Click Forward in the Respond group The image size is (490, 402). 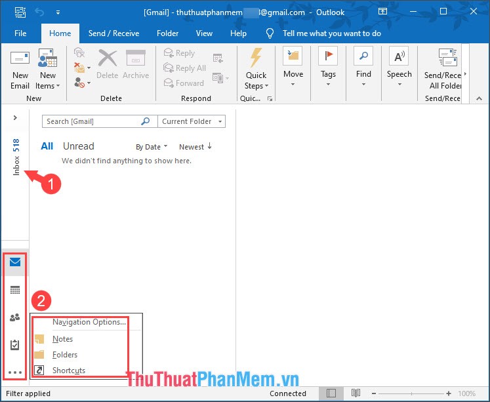[x=184, y=83]
